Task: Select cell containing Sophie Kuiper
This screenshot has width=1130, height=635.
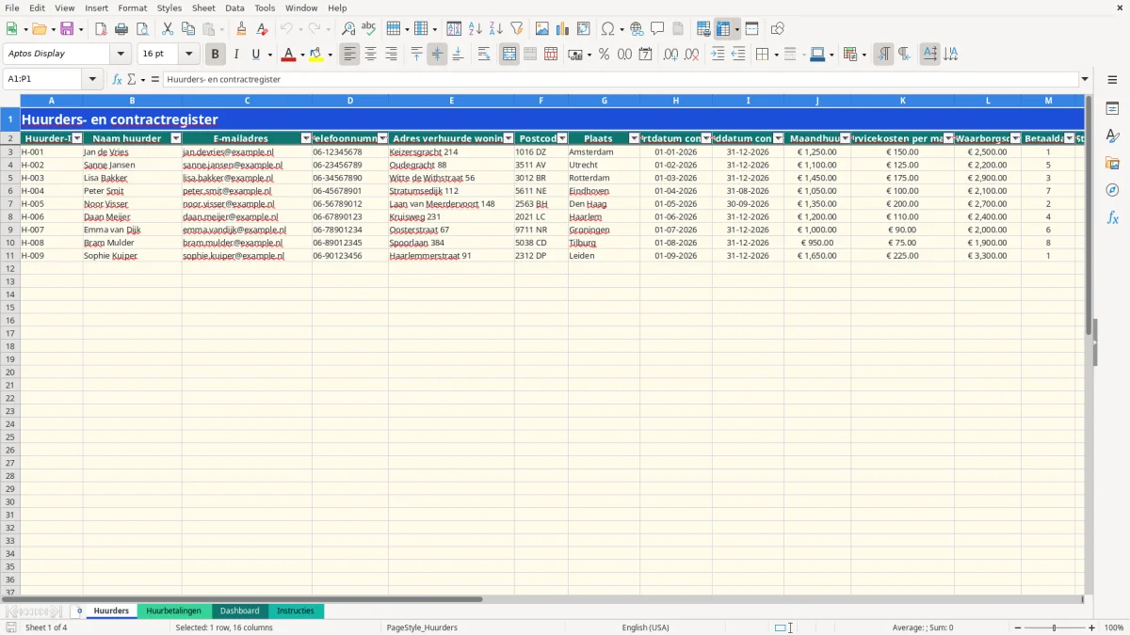Action: (132, 255)
